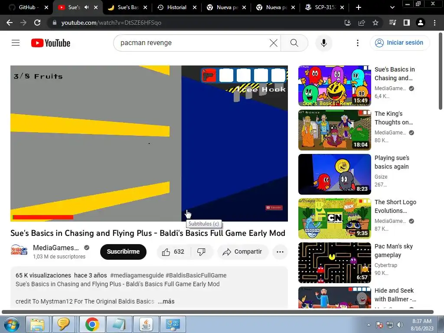The image size is (444, 333).
Task: Open the Cybertrap channel name
Action: tap(385, 265)
